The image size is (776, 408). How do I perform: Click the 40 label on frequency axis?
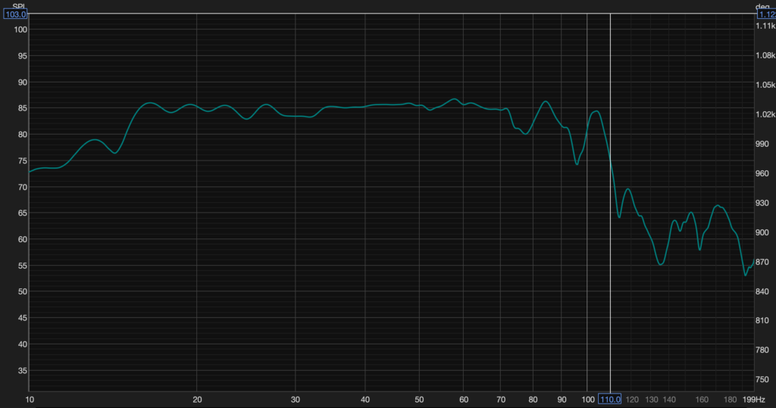click(x=365, y=400)
